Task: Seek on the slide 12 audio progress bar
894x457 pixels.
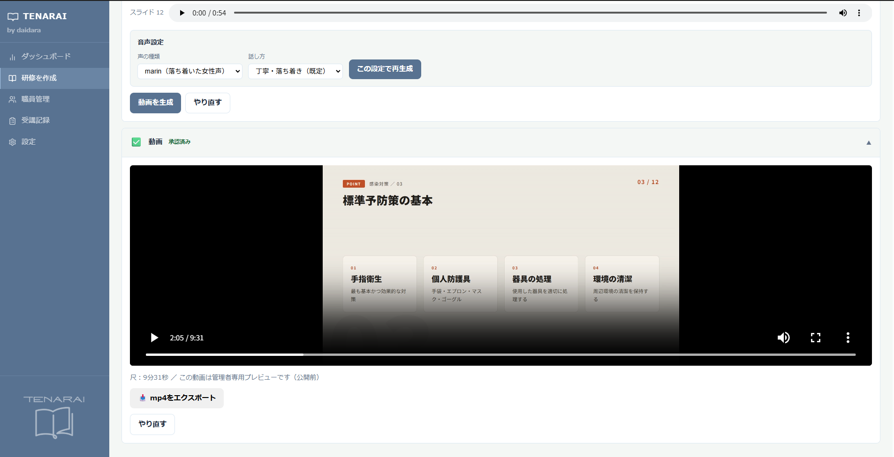Action: point(530,13)
